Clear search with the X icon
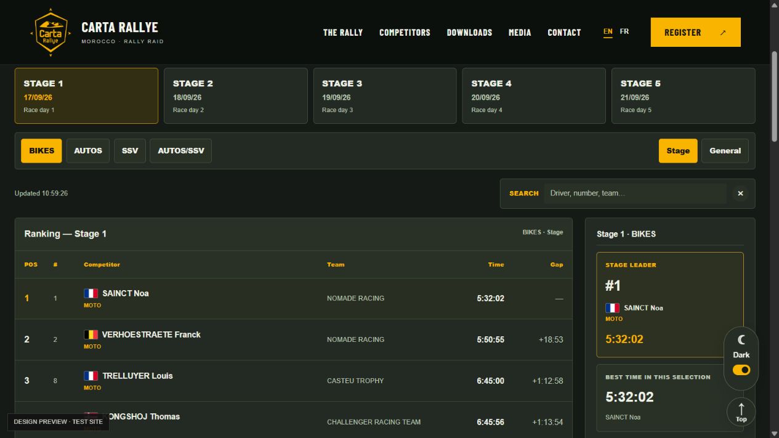The height and width of the screenshot is (438, 779). click(740, 193)
